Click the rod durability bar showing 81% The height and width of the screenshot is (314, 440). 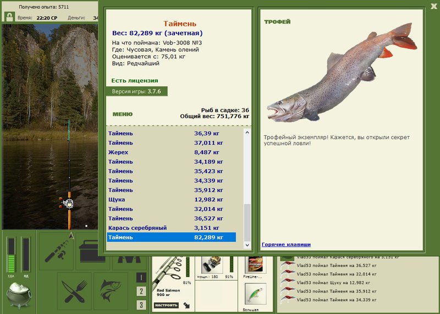(x=188, y=267)
